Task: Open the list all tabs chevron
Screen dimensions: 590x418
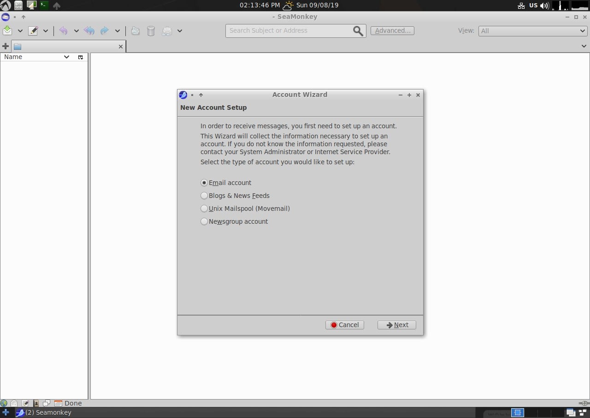Action: [x=584, y=46]
